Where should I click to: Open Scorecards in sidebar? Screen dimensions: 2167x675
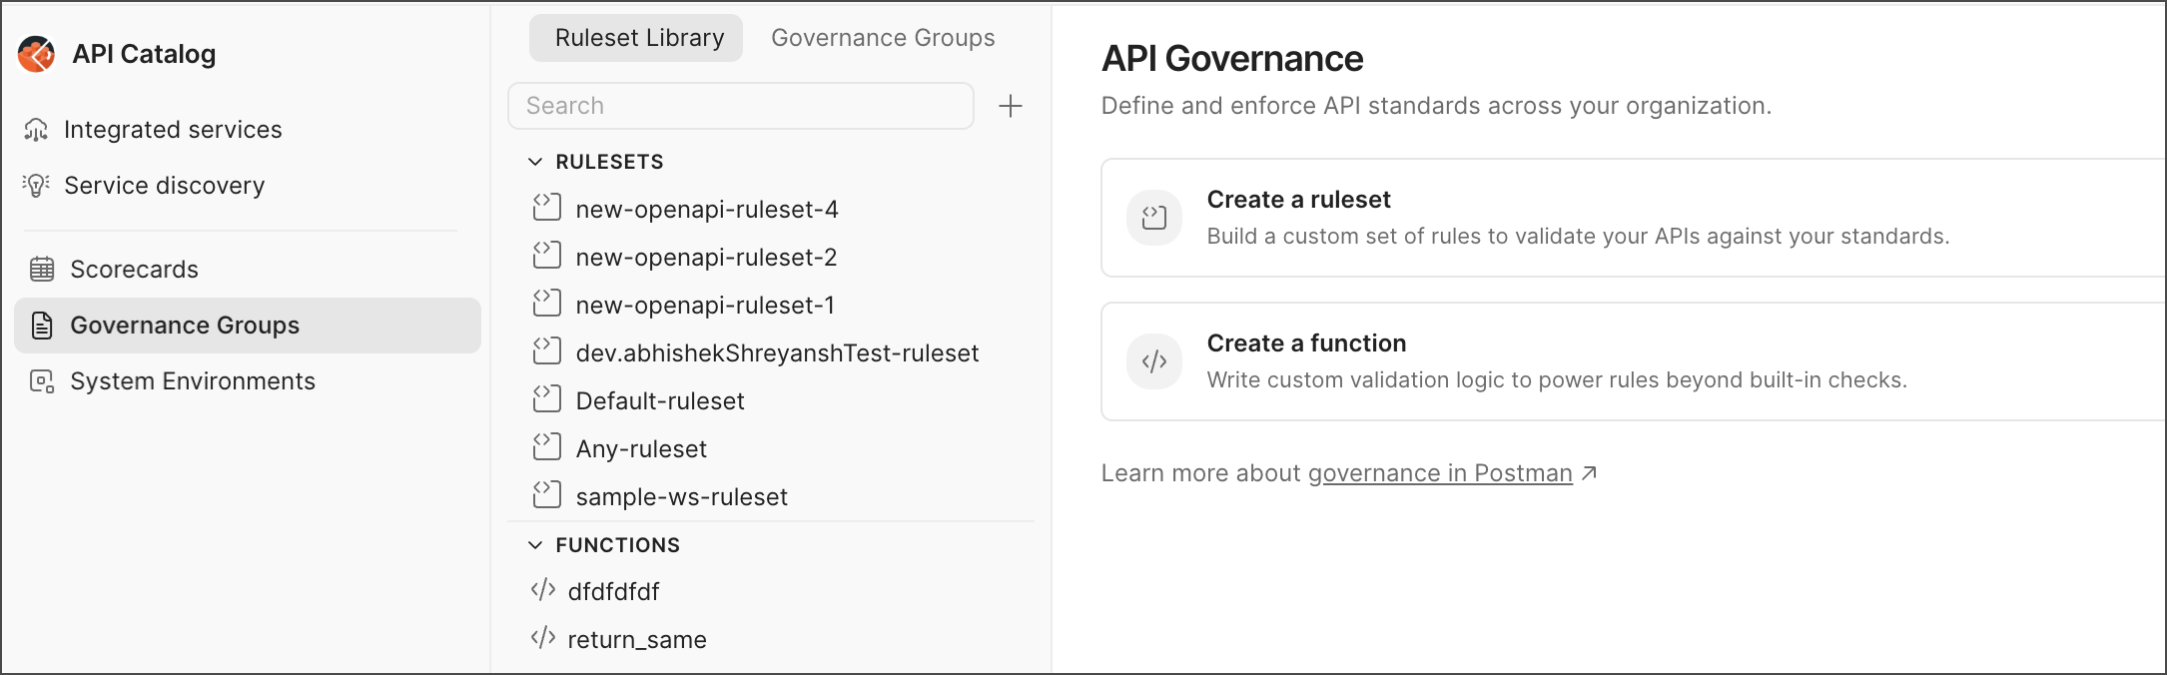pos(135,270)
